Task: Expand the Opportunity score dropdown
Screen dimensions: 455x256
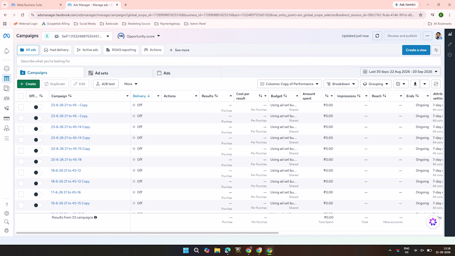Action: click(139, 36)
